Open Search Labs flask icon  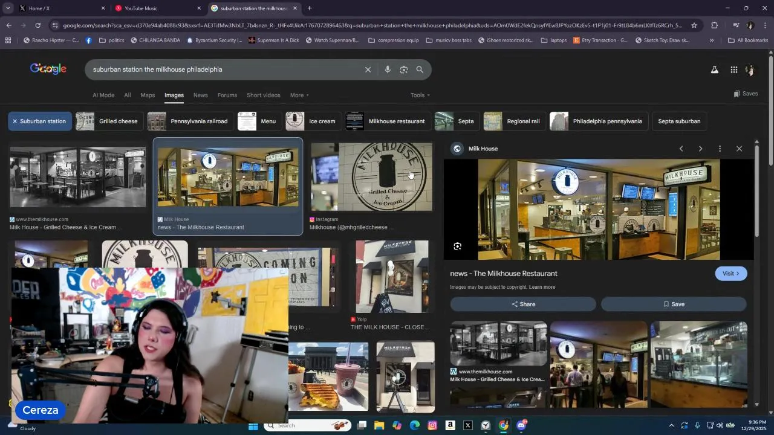(x=715, y=69)
